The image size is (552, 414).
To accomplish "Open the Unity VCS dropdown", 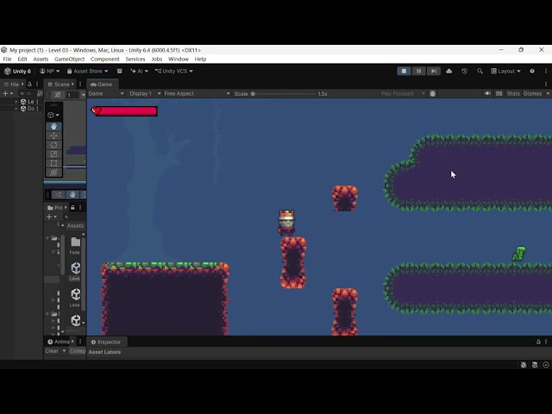I will point(174,71).
